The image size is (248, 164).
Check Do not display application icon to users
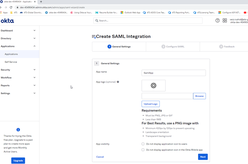tap(143, 144)
